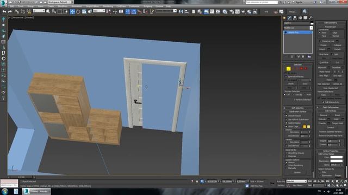Switch to the Motion command panel
348x195 pixels.
[x=300, y=18]
